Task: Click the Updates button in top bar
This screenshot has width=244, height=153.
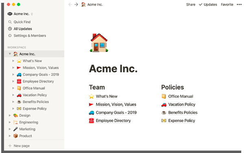Action: tap(208, 4)
